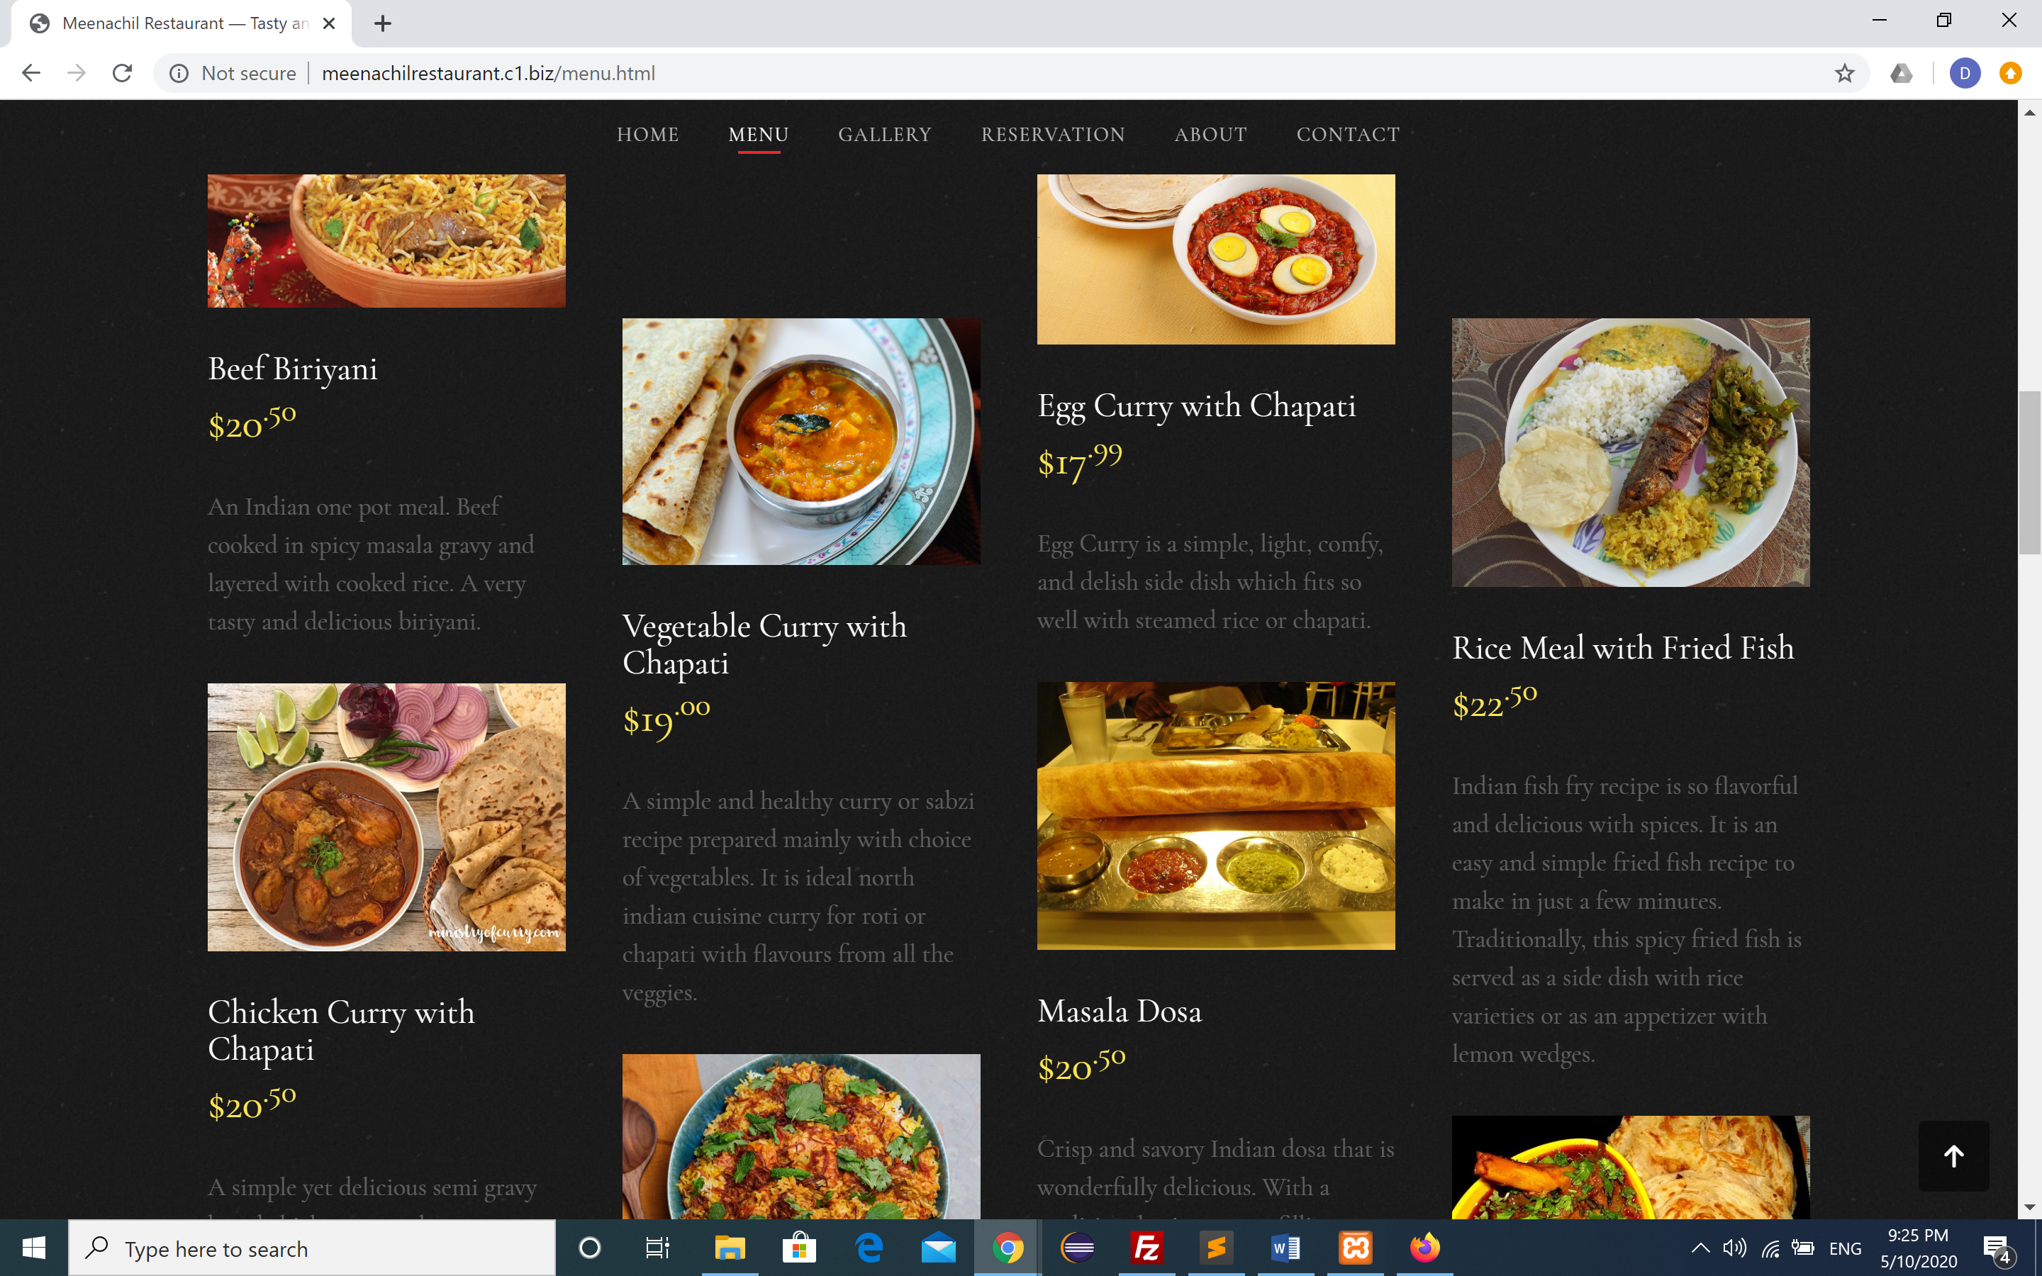Open the Action Center notifications
2042x1276 pixels.
pyautogui.click(x=1998, y=1248)
